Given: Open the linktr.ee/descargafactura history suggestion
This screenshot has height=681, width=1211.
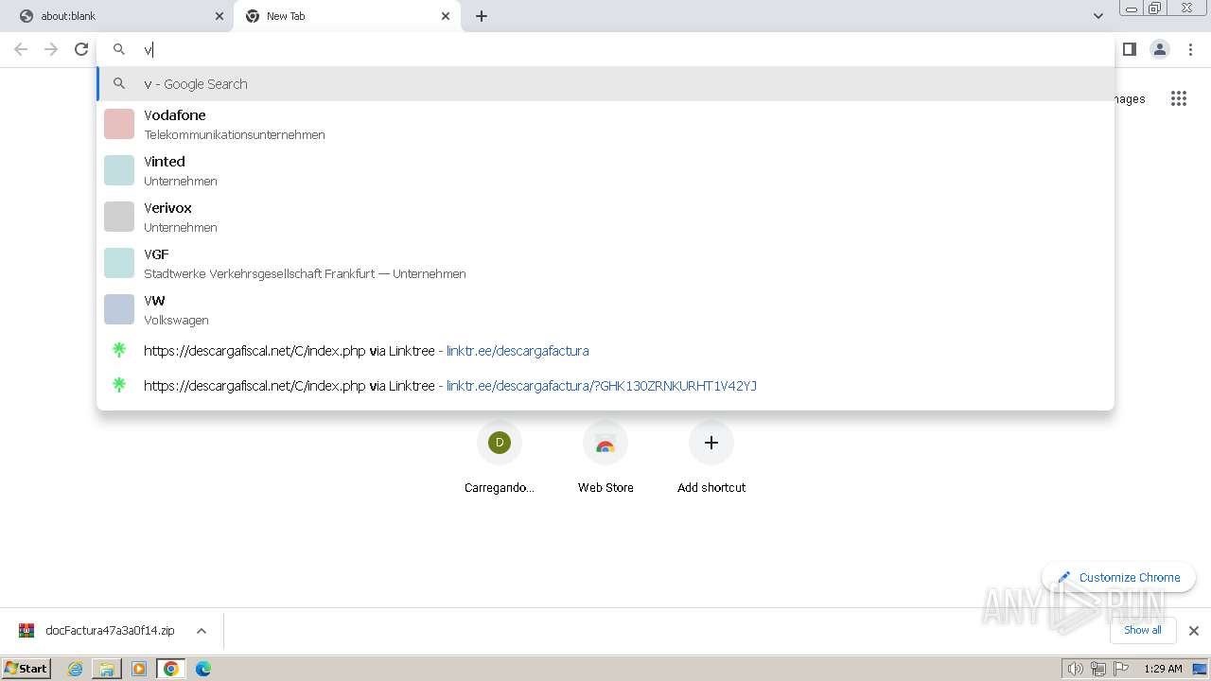Looking at the screenshot, I should pyautogui.click(x=605, y=350).
